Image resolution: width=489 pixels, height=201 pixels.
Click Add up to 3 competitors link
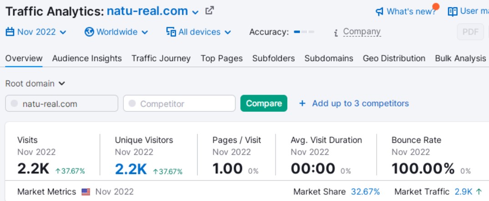click(x=354, y=103)
